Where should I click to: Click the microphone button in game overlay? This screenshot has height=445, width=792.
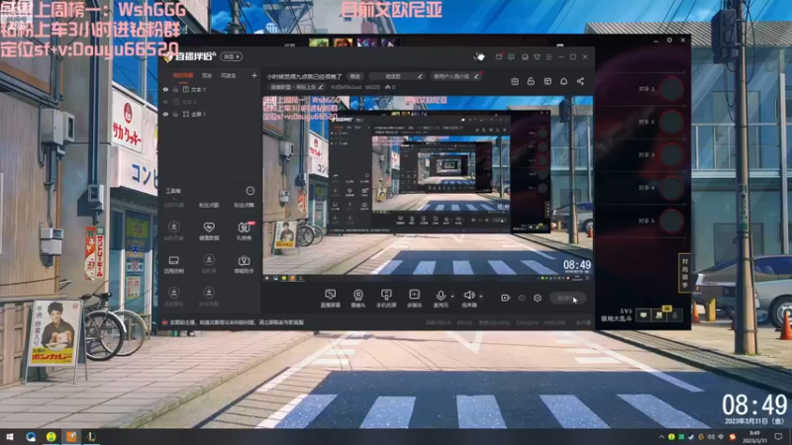(x=675, y=315)
